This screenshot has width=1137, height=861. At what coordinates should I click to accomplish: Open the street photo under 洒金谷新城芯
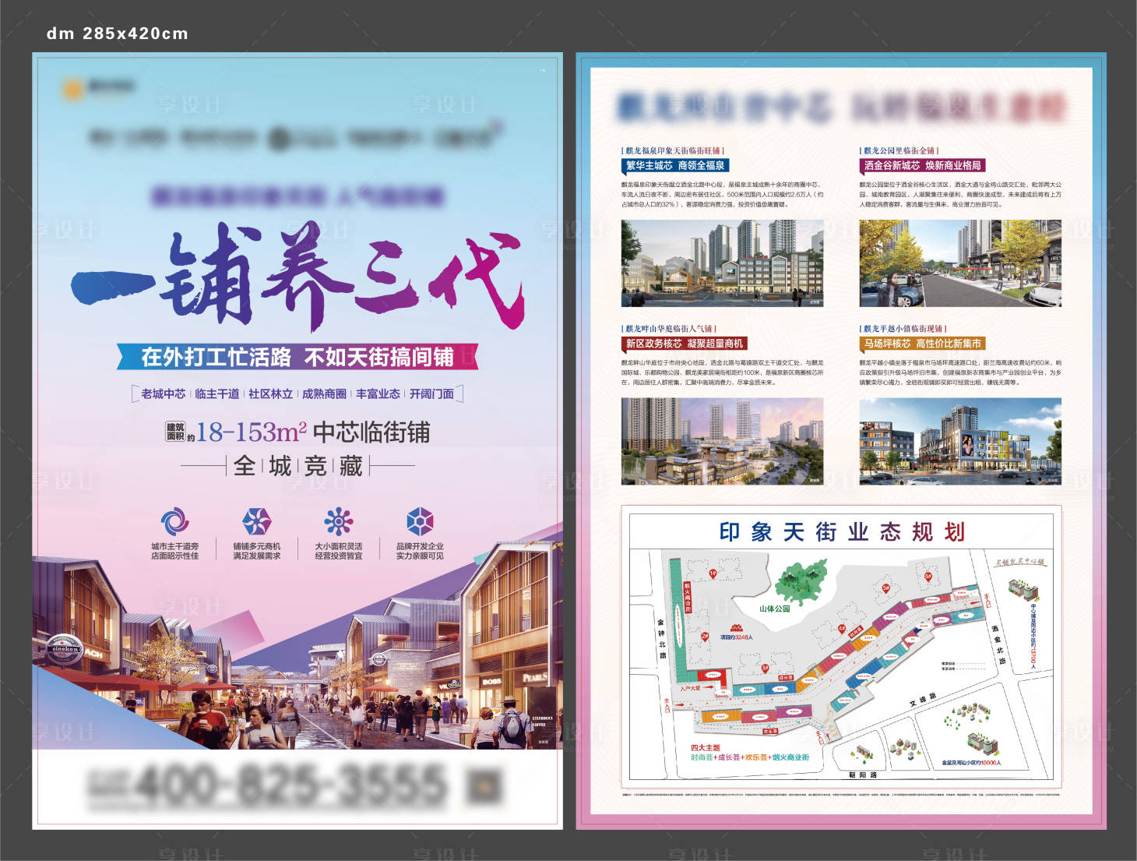pyautogui.click(x=960, y=263)
